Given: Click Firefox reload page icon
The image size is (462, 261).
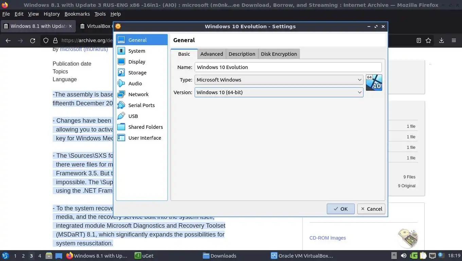Looking at the screenshot, I should [33, 40].
